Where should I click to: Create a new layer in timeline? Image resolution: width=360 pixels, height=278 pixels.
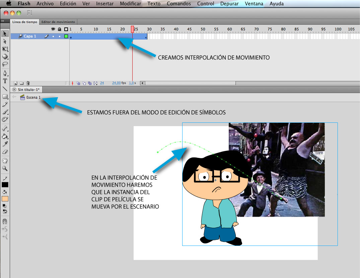coord(15,83)
